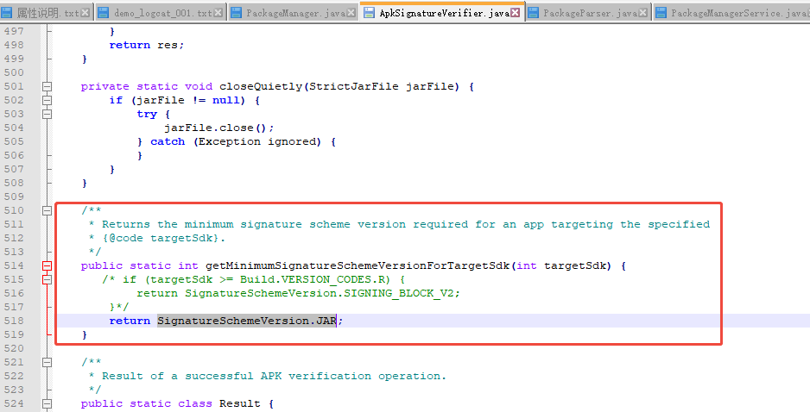This screenshot has width=810, height=412.
Task: Click the save icon on ApkSignatureVerifier.java tab
Action: (369, 13)
